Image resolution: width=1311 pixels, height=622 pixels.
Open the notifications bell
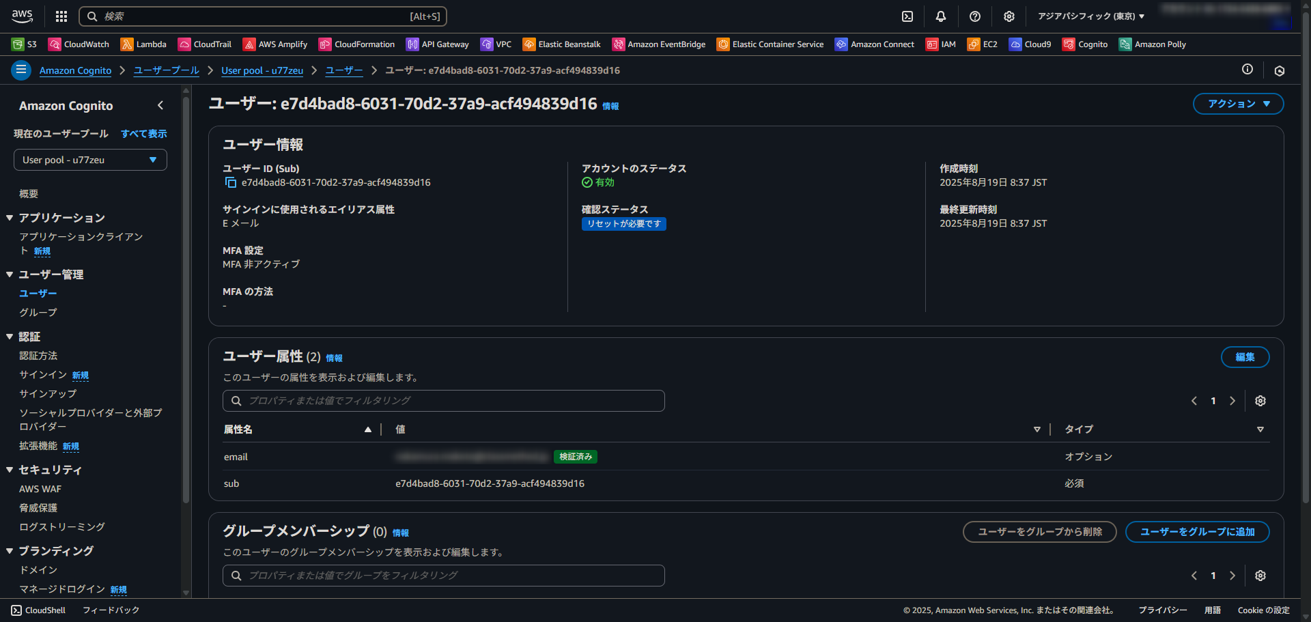pyautogui.click(x=941, y=16)
